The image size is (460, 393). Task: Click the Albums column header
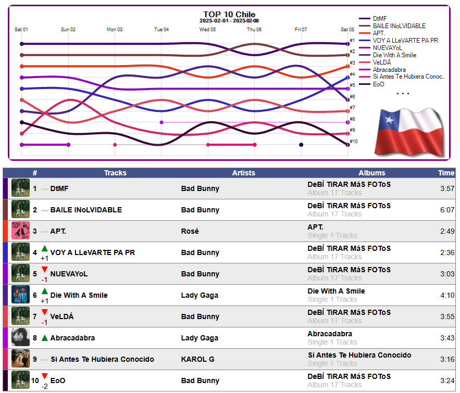coord(371,173)
